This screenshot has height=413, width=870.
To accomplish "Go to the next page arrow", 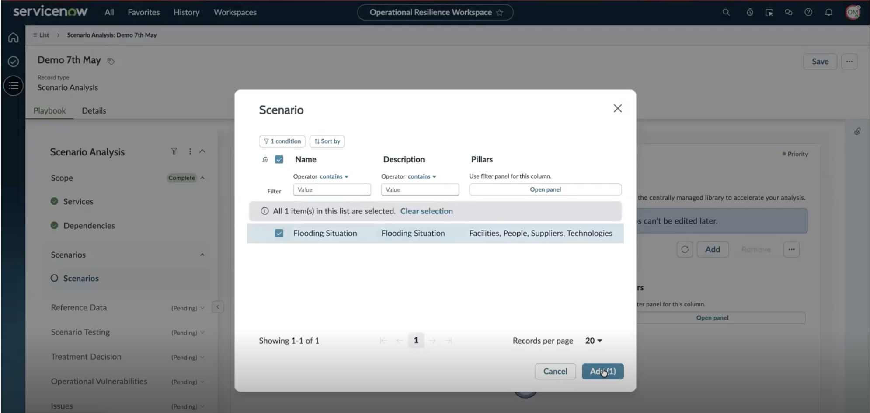I will pyautogui.click(x=432, y=341).
